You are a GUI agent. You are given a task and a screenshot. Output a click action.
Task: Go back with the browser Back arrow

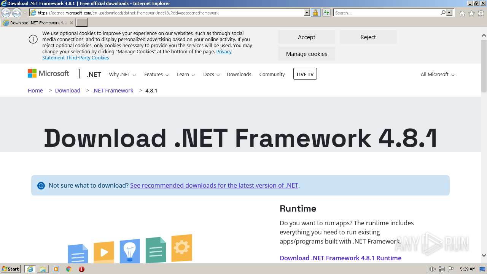[x=6, y=13]
